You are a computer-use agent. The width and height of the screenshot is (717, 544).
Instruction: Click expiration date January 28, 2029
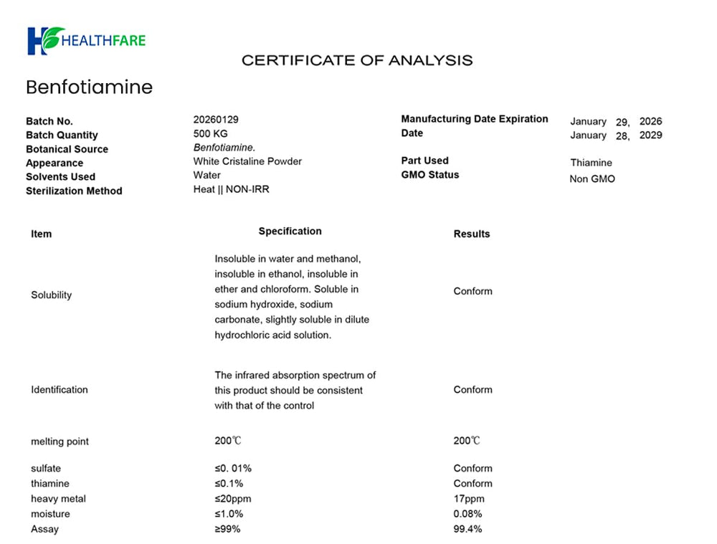coord(616,135)
